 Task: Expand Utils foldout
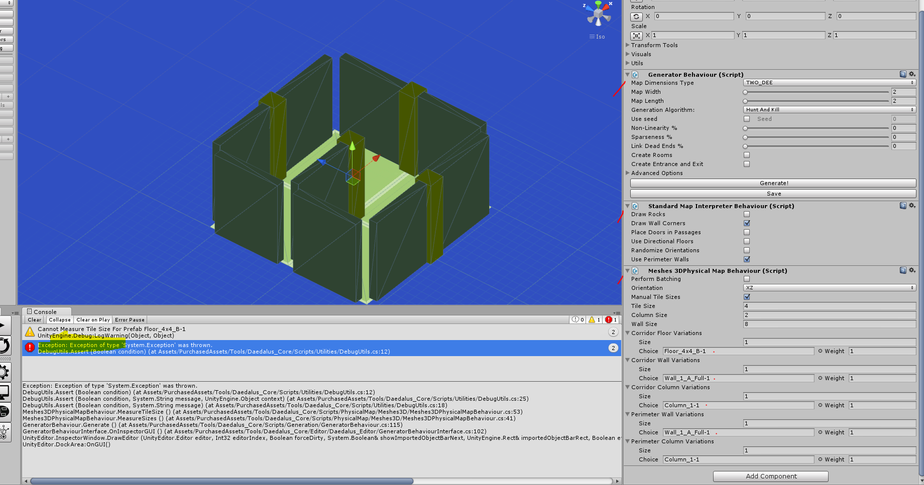click(x=628, y=63)
